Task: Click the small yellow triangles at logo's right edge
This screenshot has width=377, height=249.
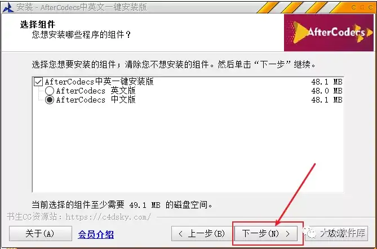Action: point(364,33)
